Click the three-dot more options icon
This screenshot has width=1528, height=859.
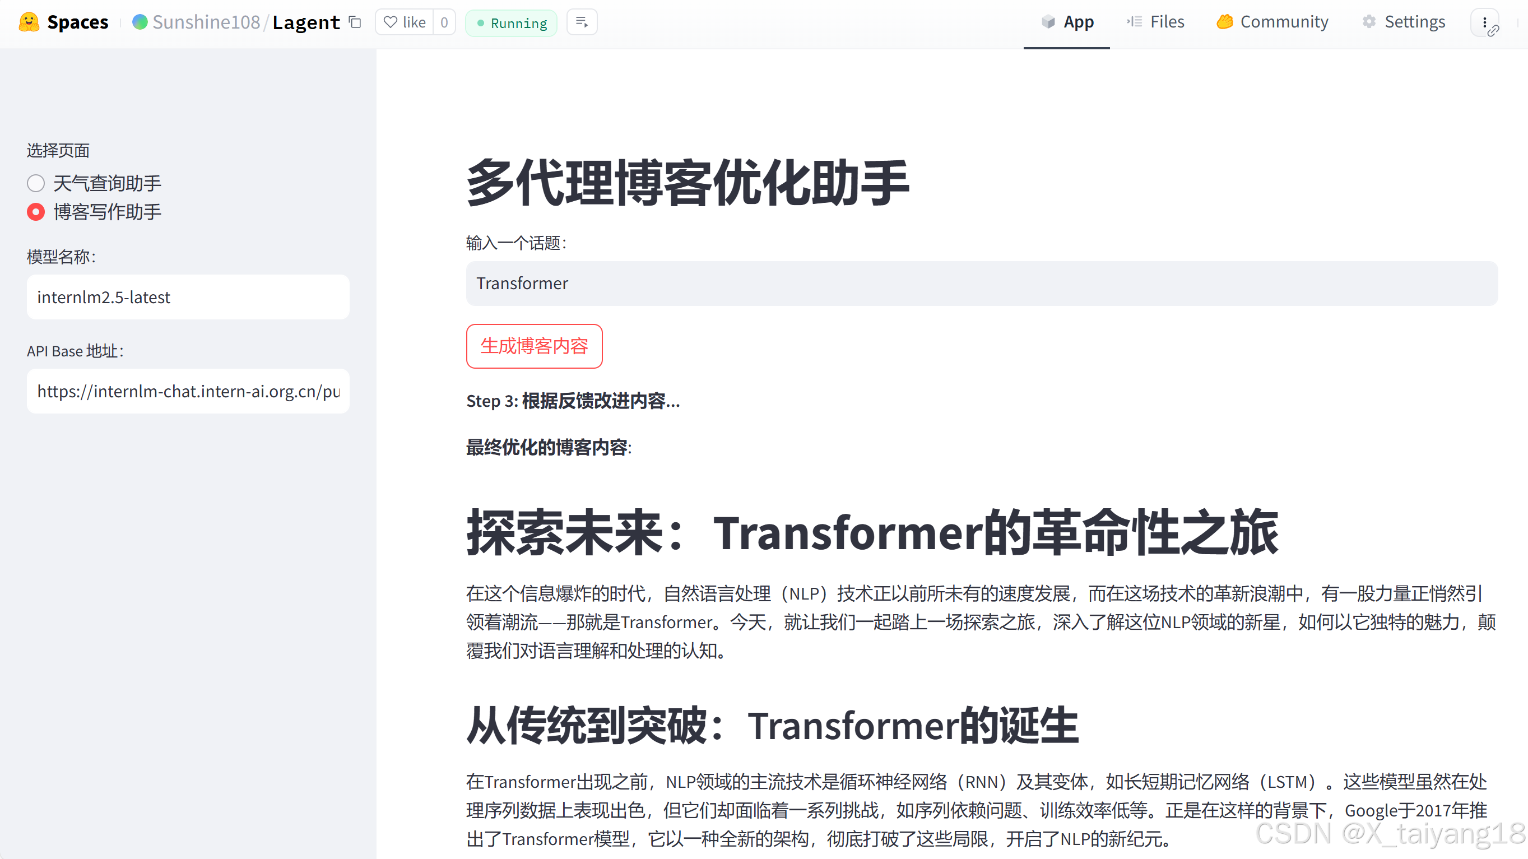pos(1484,22)
